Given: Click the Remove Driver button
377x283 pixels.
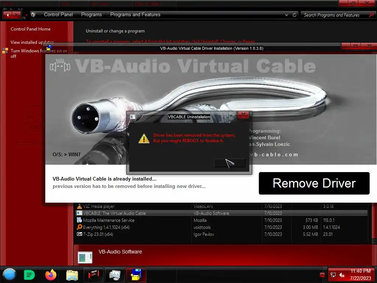Looking at the screenshot, I should pos(314,183).
